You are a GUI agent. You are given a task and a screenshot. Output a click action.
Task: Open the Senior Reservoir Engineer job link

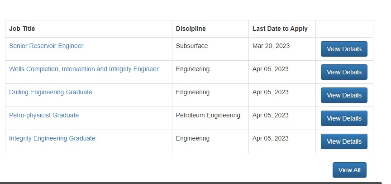click(x=46, y=46)
